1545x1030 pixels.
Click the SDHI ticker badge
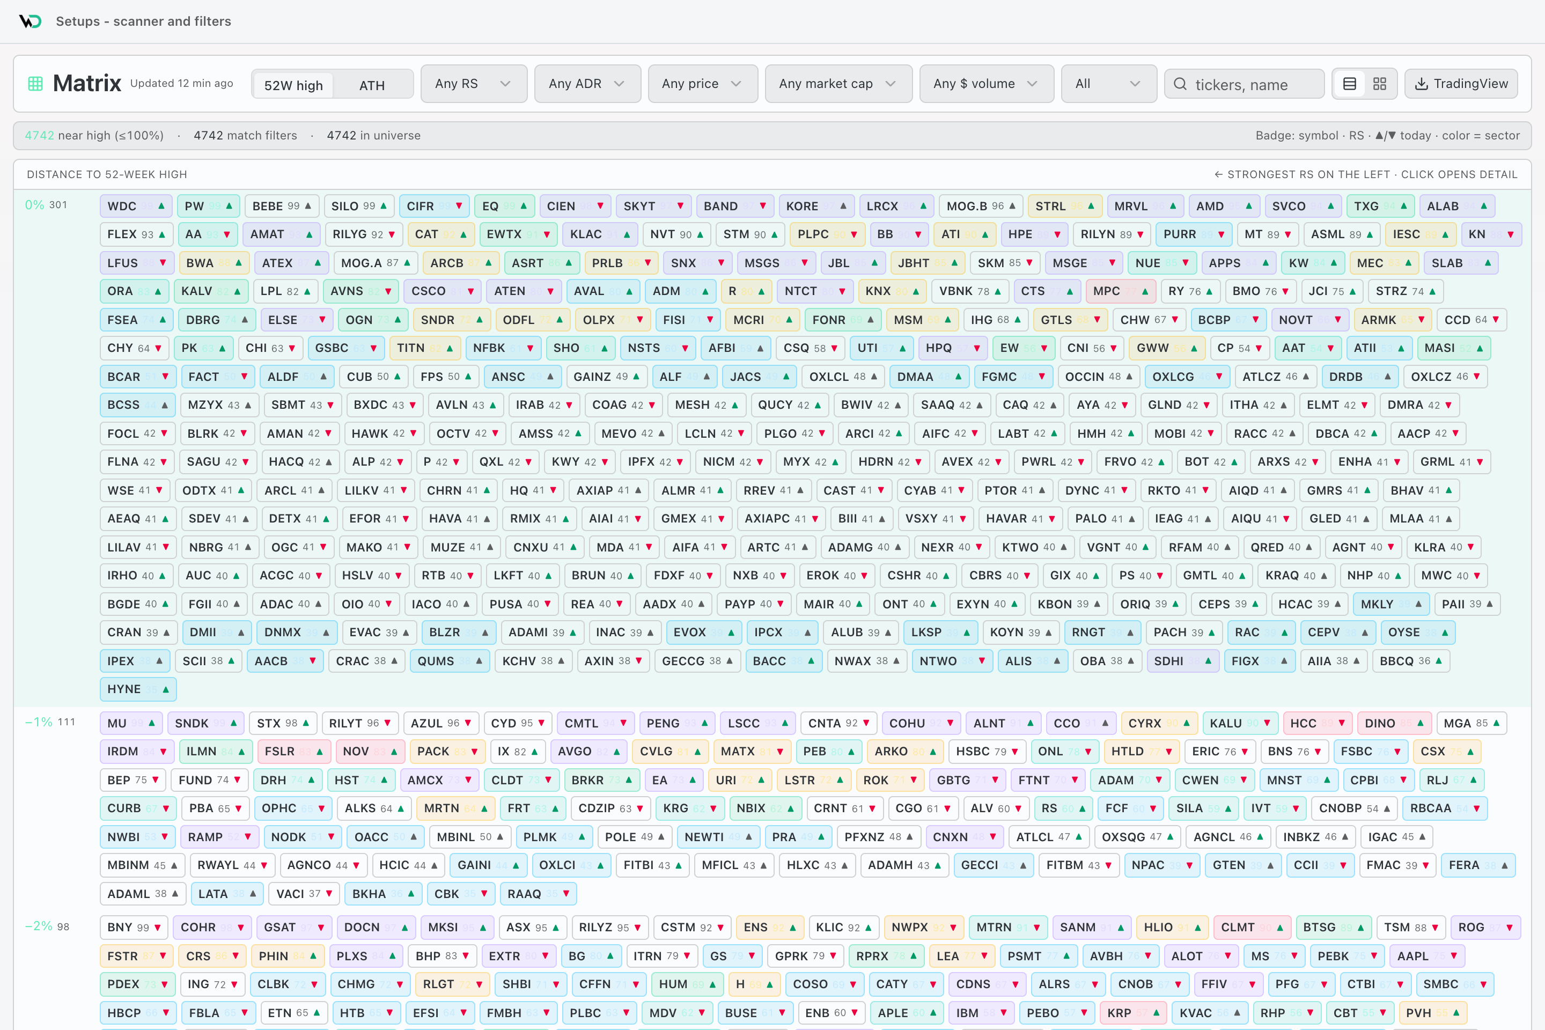coord(1182,661)
